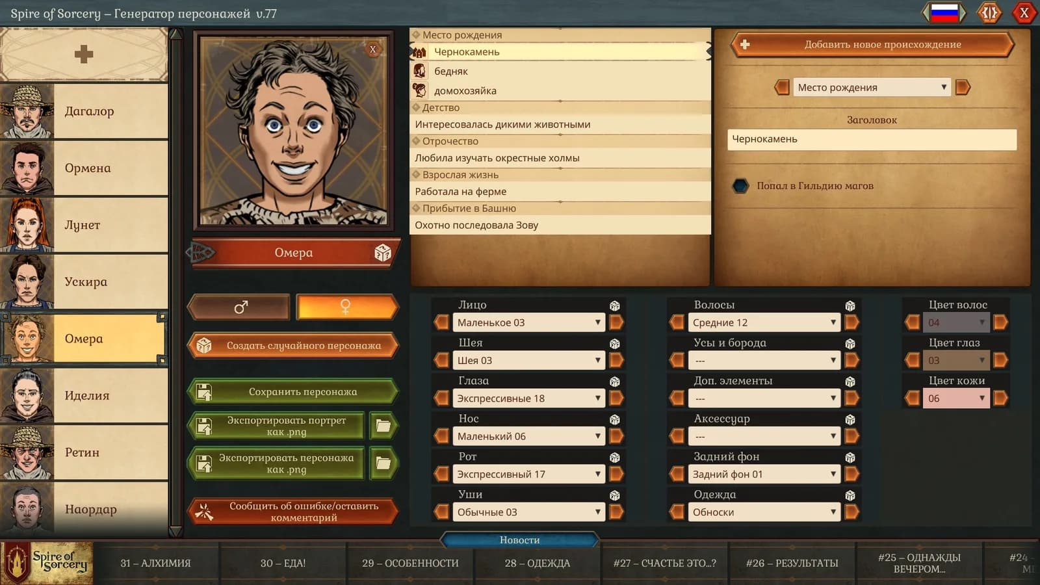1040x585 pixels.
Task: Click the dice icon next to Аксессуар
Action: (850, 419)
